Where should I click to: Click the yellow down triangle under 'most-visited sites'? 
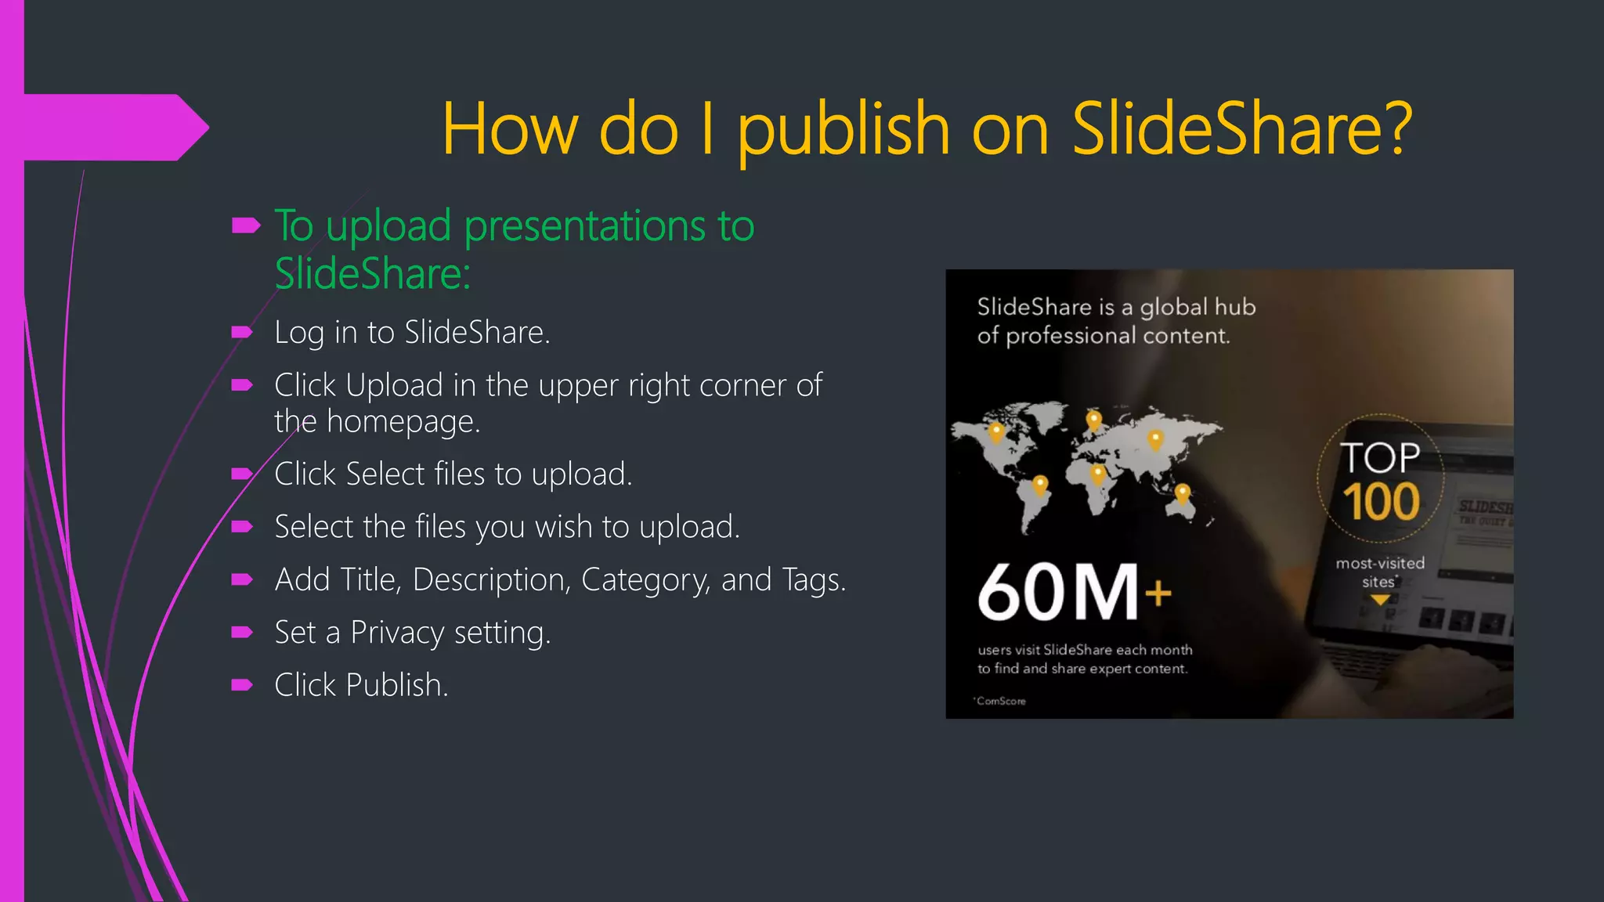point(1380,600)
